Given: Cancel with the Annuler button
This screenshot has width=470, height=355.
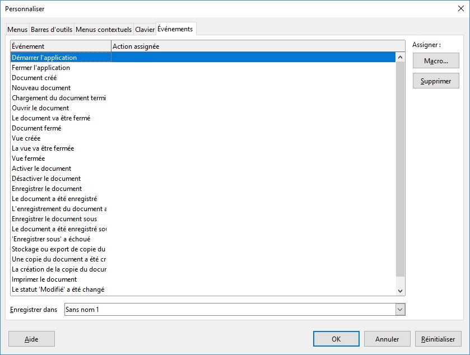Looking at the screenshot, I should pos(387,339).
